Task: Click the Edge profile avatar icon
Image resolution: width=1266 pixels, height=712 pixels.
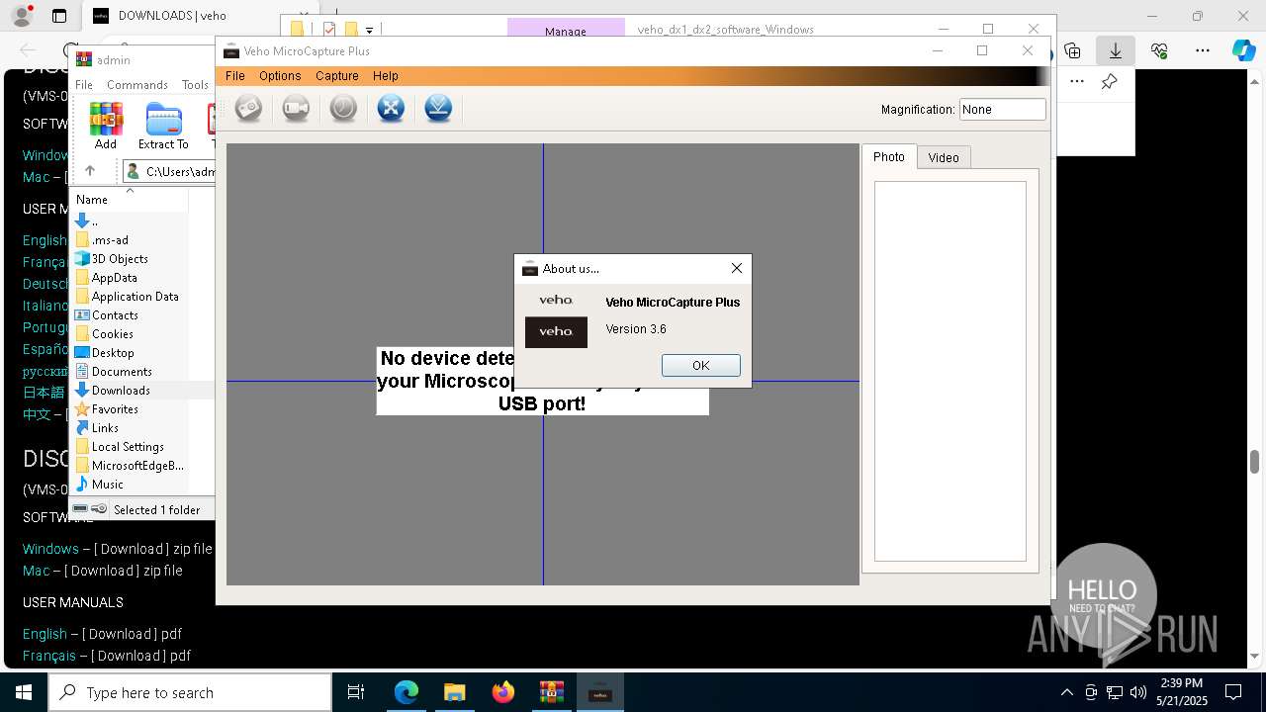Action: (22, 16)
